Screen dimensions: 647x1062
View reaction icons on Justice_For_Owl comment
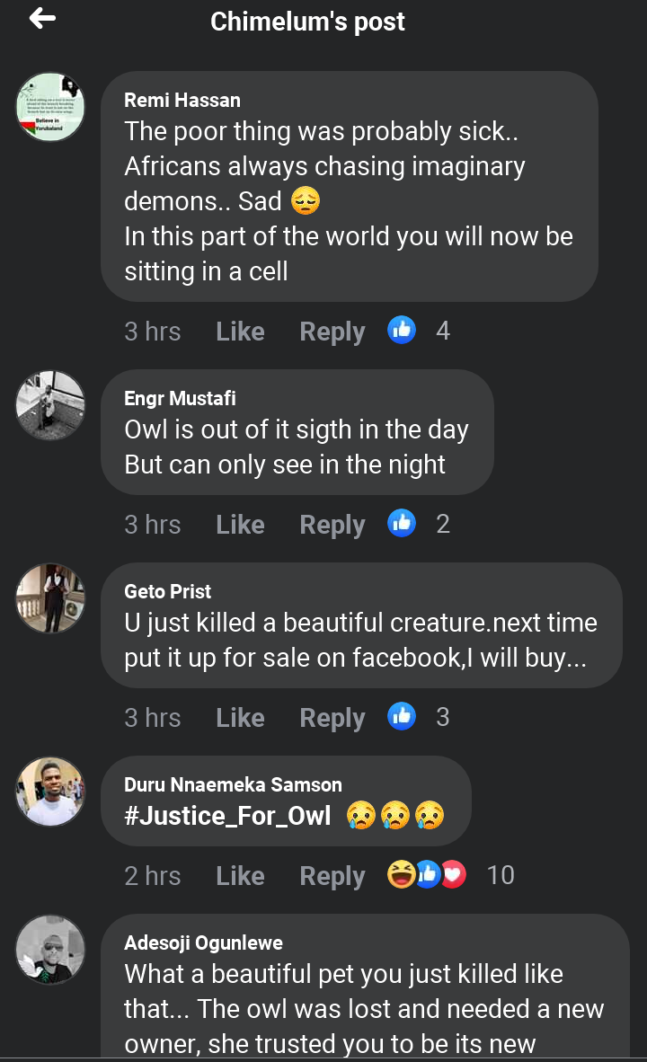point(427,875)
